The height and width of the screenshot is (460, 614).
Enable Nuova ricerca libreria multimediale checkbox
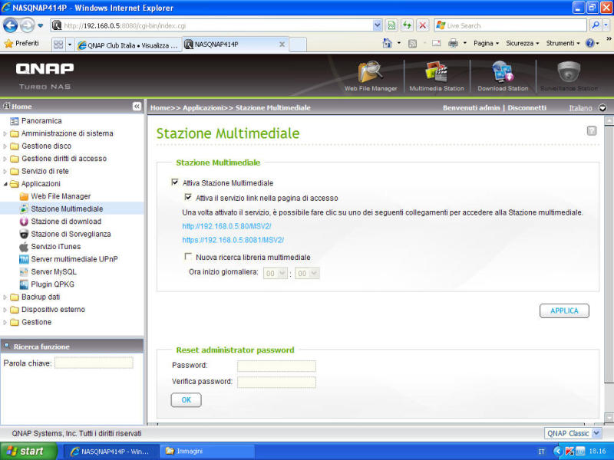tap(189, 258)
